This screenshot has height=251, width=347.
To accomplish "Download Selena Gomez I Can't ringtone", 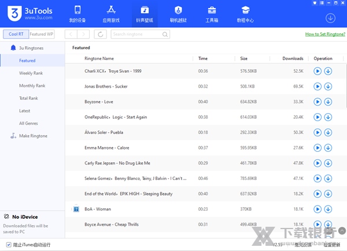I will [x=328, y=178].
